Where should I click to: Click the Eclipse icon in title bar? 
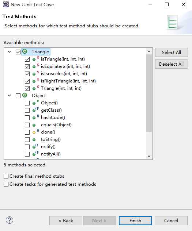coord(6,4)
